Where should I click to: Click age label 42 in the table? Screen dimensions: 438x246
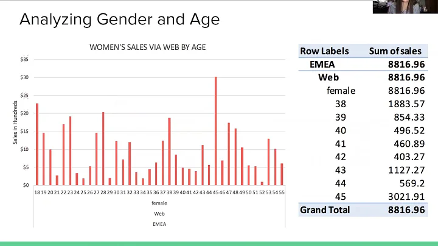click(341, 157)
